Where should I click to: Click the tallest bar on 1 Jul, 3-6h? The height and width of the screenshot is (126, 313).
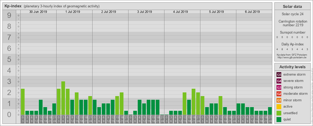point(63,98)
